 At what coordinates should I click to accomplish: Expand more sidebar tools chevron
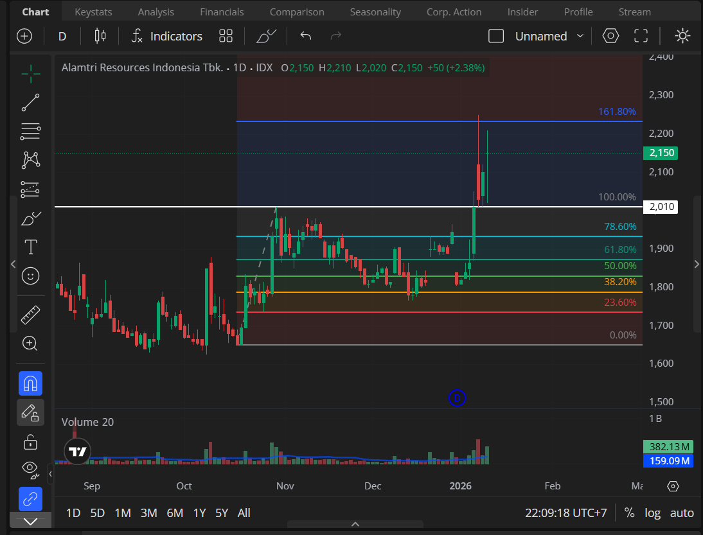pos(30,522)
